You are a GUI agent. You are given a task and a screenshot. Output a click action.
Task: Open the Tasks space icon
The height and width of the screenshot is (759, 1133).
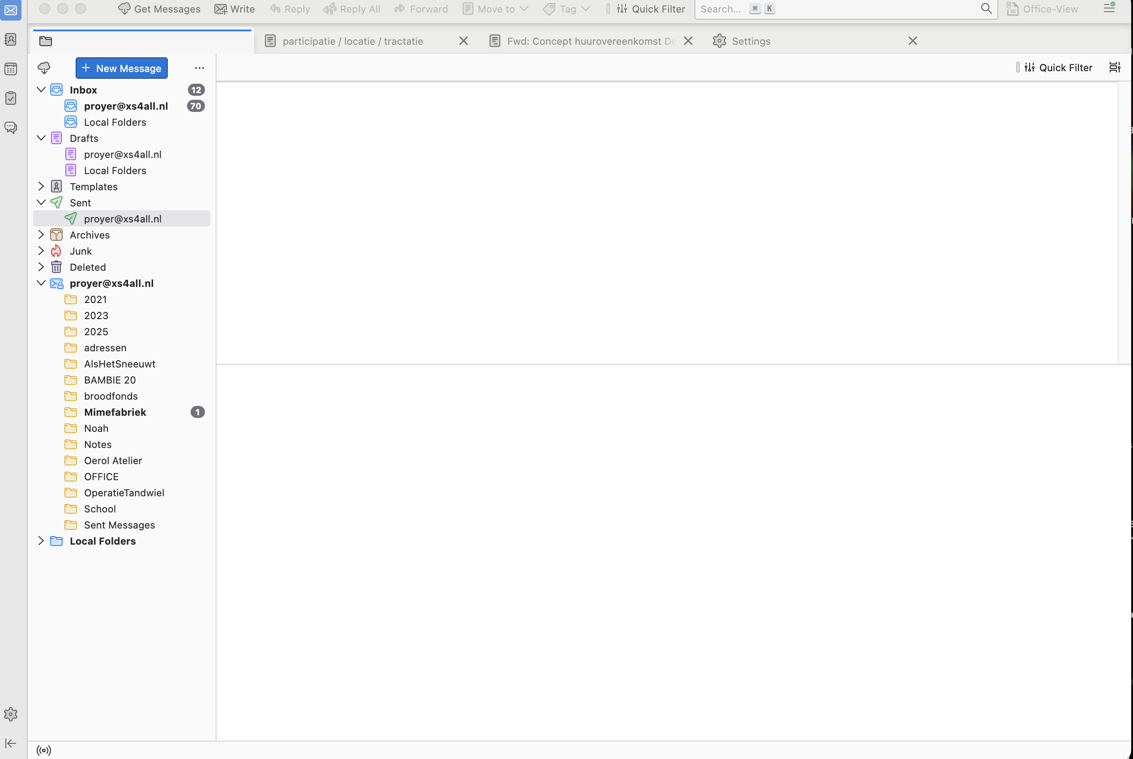pos(11,98)
